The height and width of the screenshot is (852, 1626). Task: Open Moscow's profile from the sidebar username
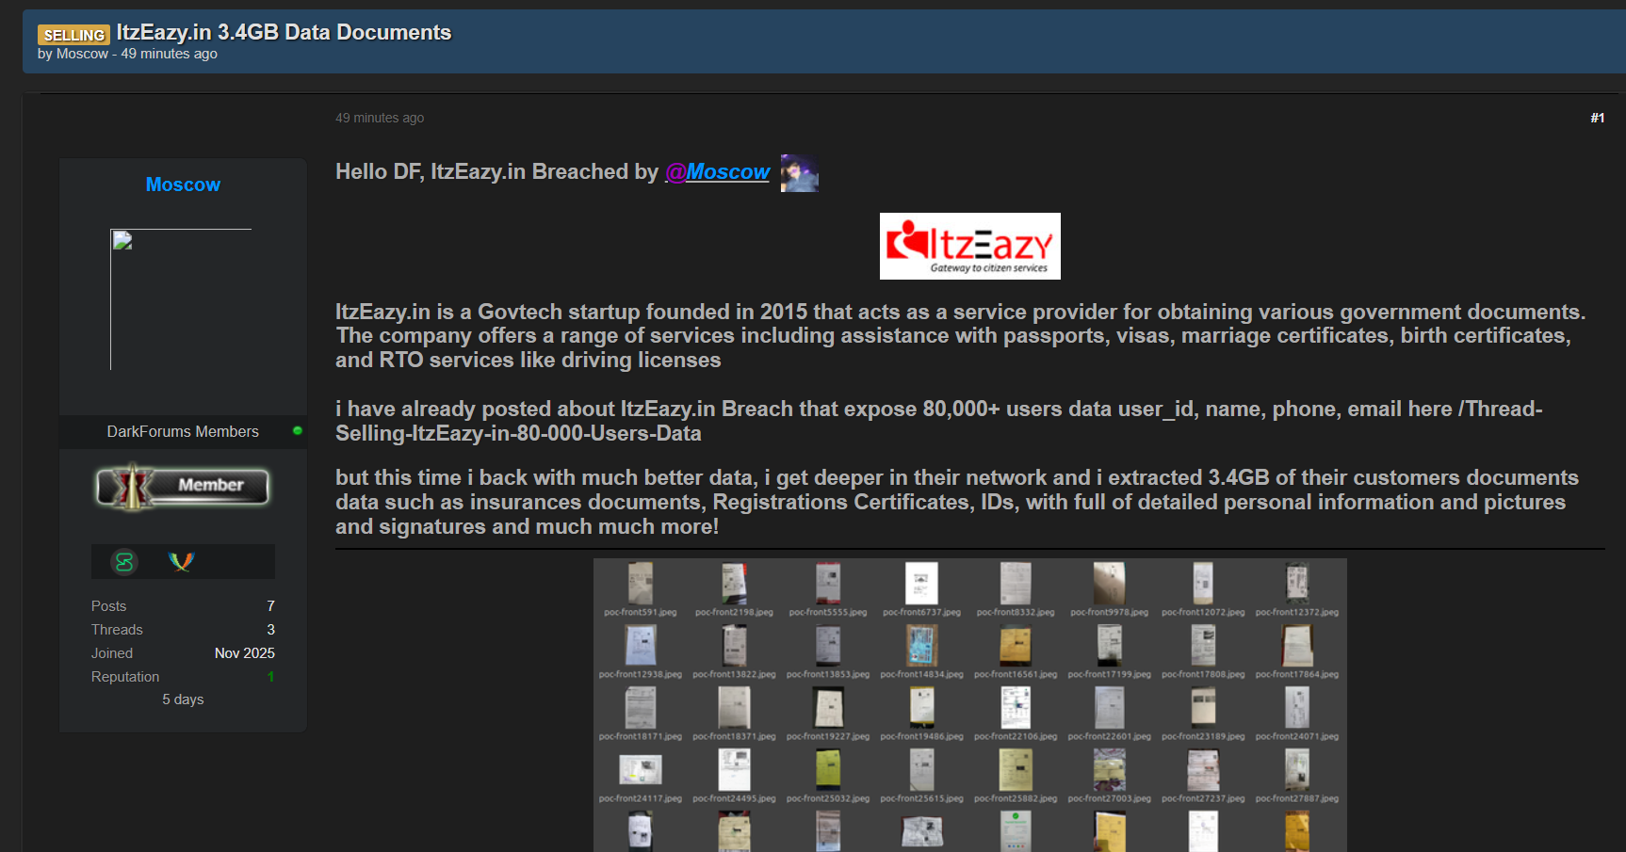coord(183,185)
